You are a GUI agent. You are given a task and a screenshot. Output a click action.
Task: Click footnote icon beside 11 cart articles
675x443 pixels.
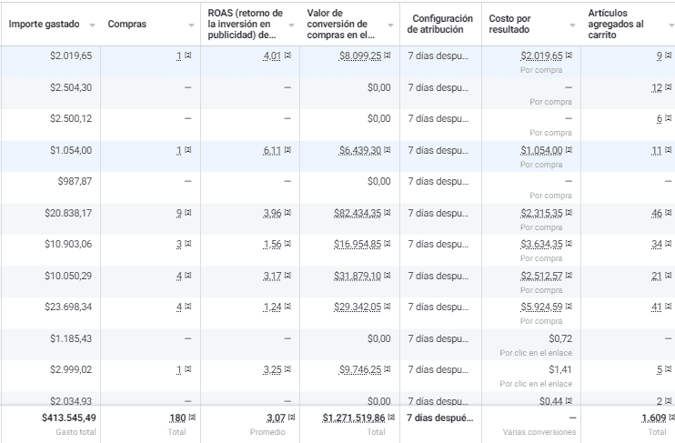(x=668, y=150)
